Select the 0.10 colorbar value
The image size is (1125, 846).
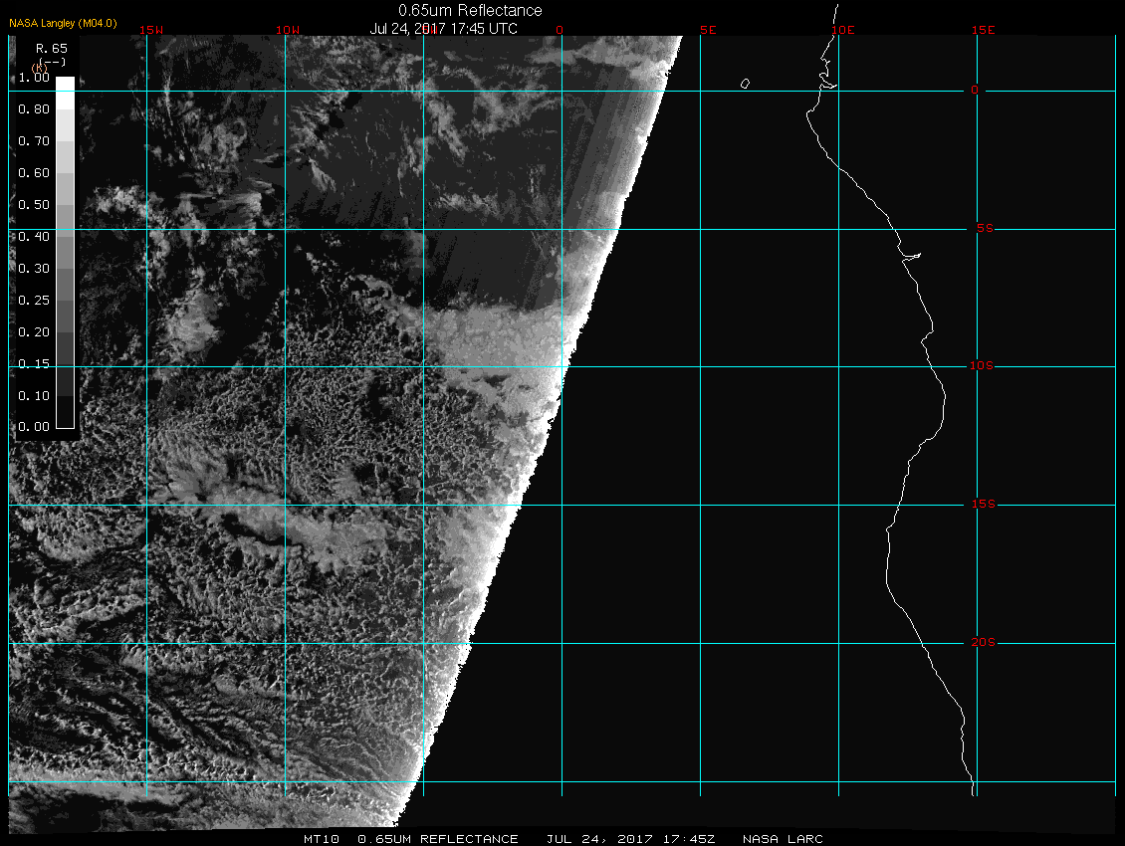34,395
